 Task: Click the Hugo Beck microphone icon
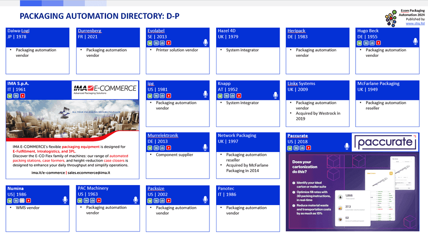pyautogui.click(x=415, y=41)
